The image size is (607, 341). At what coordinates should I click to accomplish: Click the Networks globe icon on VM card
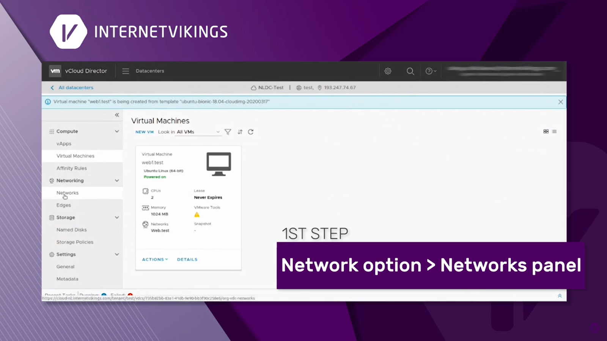click(145, 224)
